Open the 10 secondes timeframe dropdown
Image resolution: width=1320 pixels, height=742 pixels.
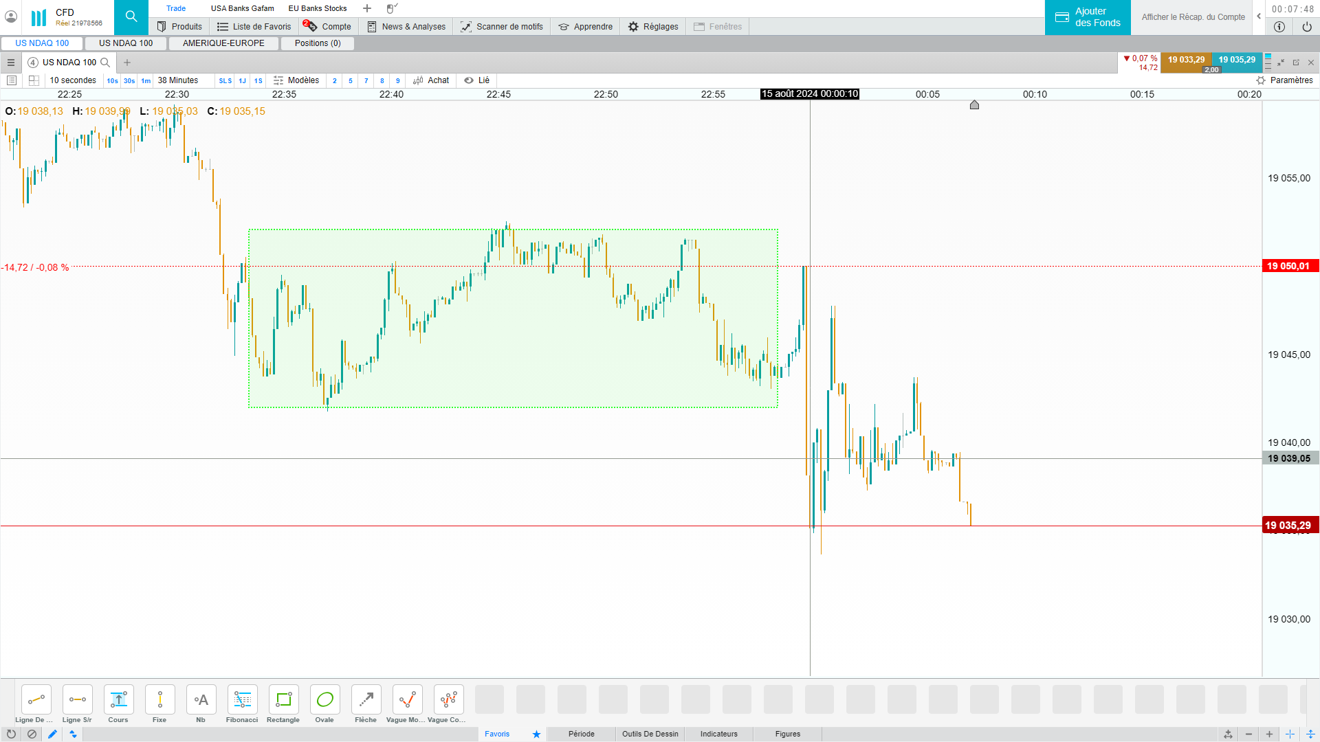click(73, 80)
